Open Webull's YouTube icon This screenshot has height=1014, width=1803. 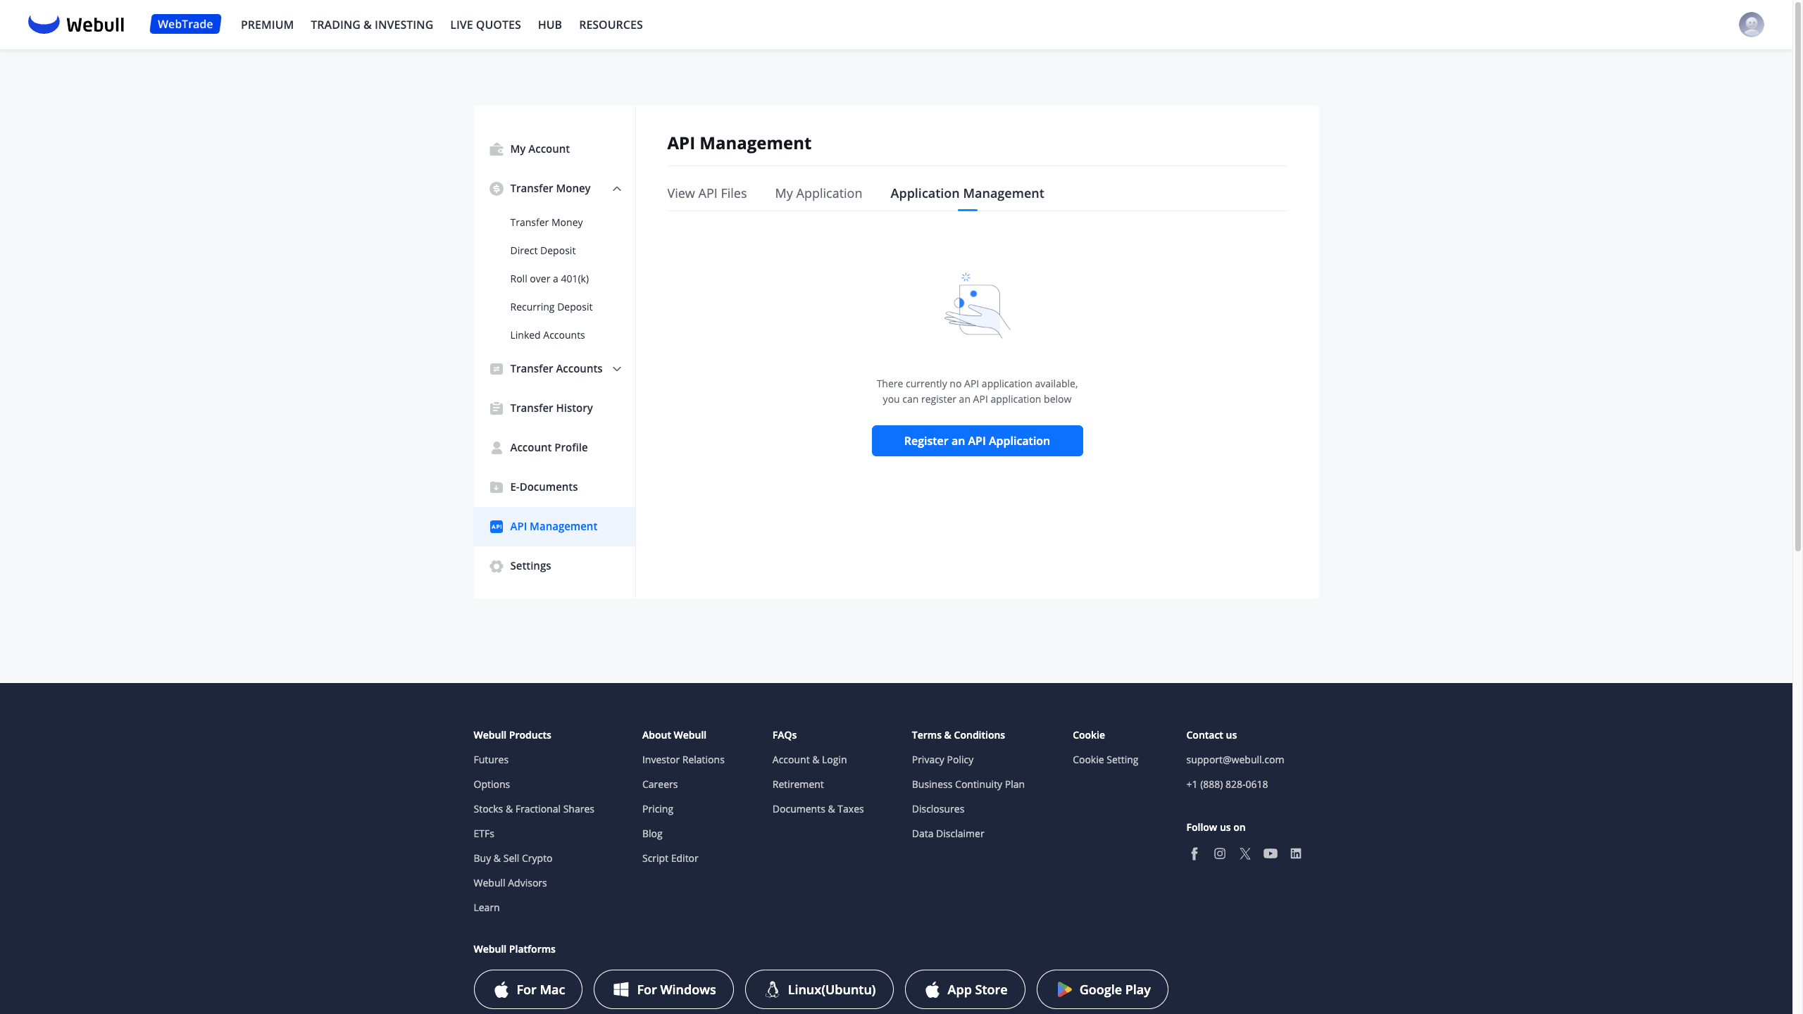pyautogui.click(x=1271, y=853)
